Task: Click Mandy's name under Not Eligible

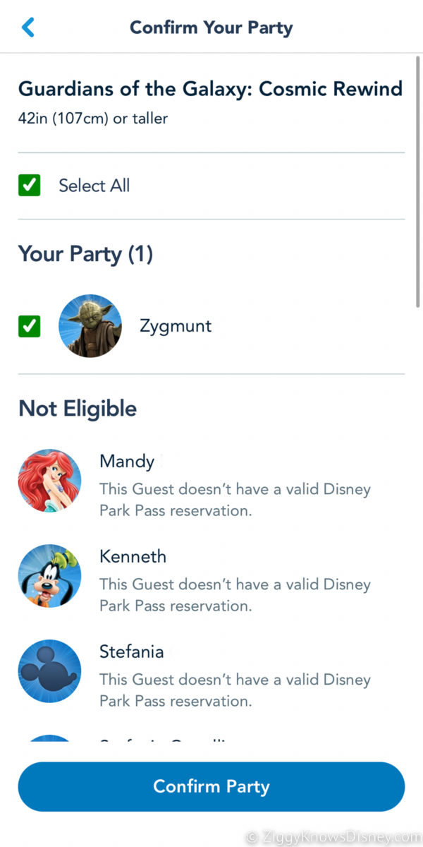Action: pyautogui.click(x=127, y=461)
